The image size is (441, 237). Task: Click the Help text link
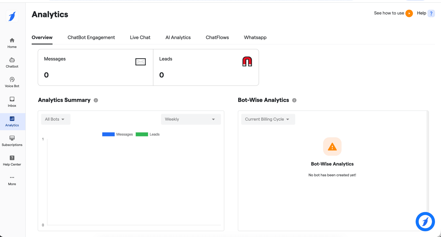point(421,13)
